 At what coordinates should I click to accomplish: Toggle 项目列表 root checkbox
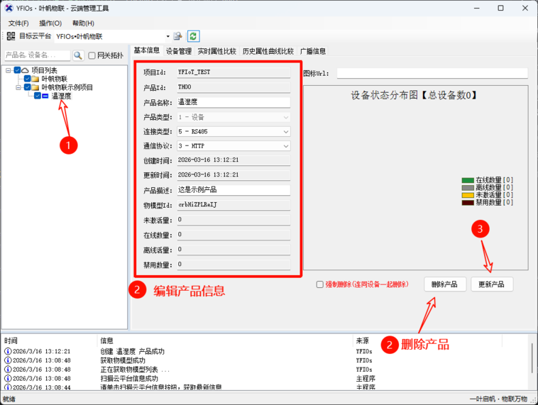click(x=17, y=70)
